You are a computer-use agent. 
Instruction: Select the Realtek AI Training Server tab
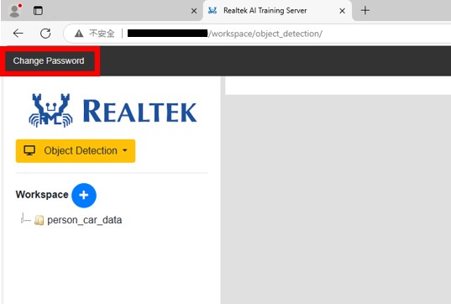pyautogui.click(x=277, y=11)
